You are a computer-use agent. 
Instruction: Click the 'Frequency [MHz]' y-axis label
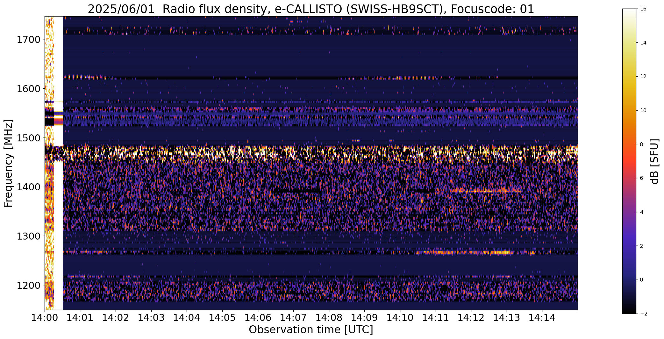tap(8, 163)
